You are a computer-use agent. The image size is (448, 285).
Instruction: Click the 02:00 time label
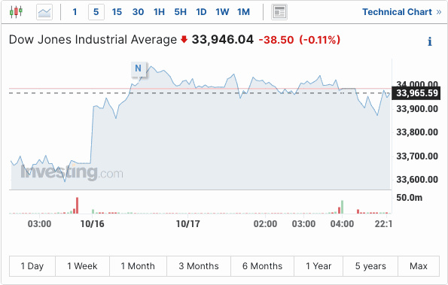tap(266, 224)
